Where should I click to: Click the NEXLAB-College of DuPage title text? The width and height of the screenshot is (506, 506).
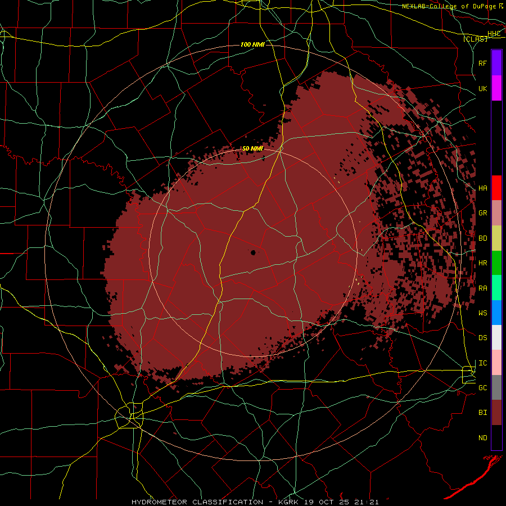tap(449, 6)
